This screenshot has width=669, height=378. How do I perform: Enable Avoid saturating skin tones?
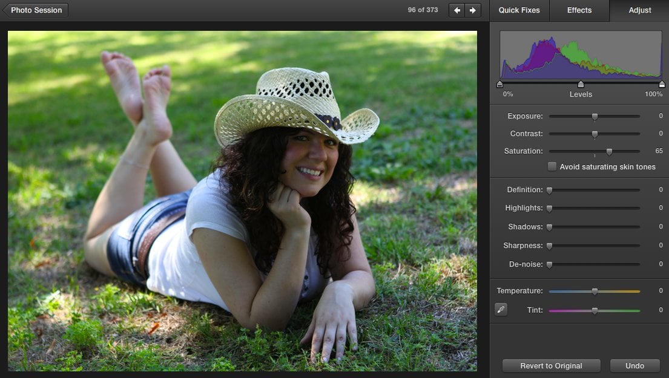(x=552, y=167)
